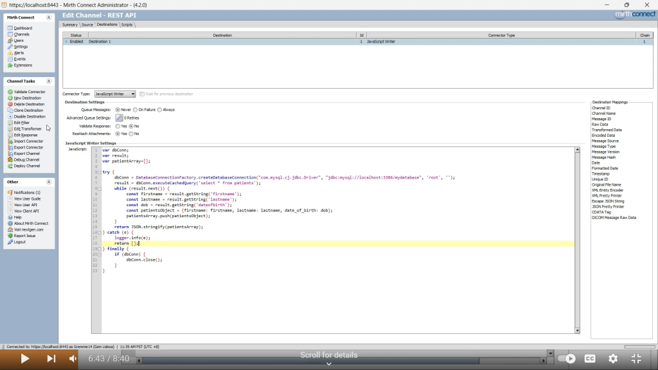The height and width of the screenshot is (370, 658).
Task: Toggle Wait for previous destination checkbox
Action: tap(142, 94)
